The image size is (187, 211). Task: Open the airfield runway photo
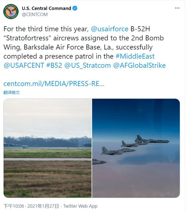(x=47, y=148)
